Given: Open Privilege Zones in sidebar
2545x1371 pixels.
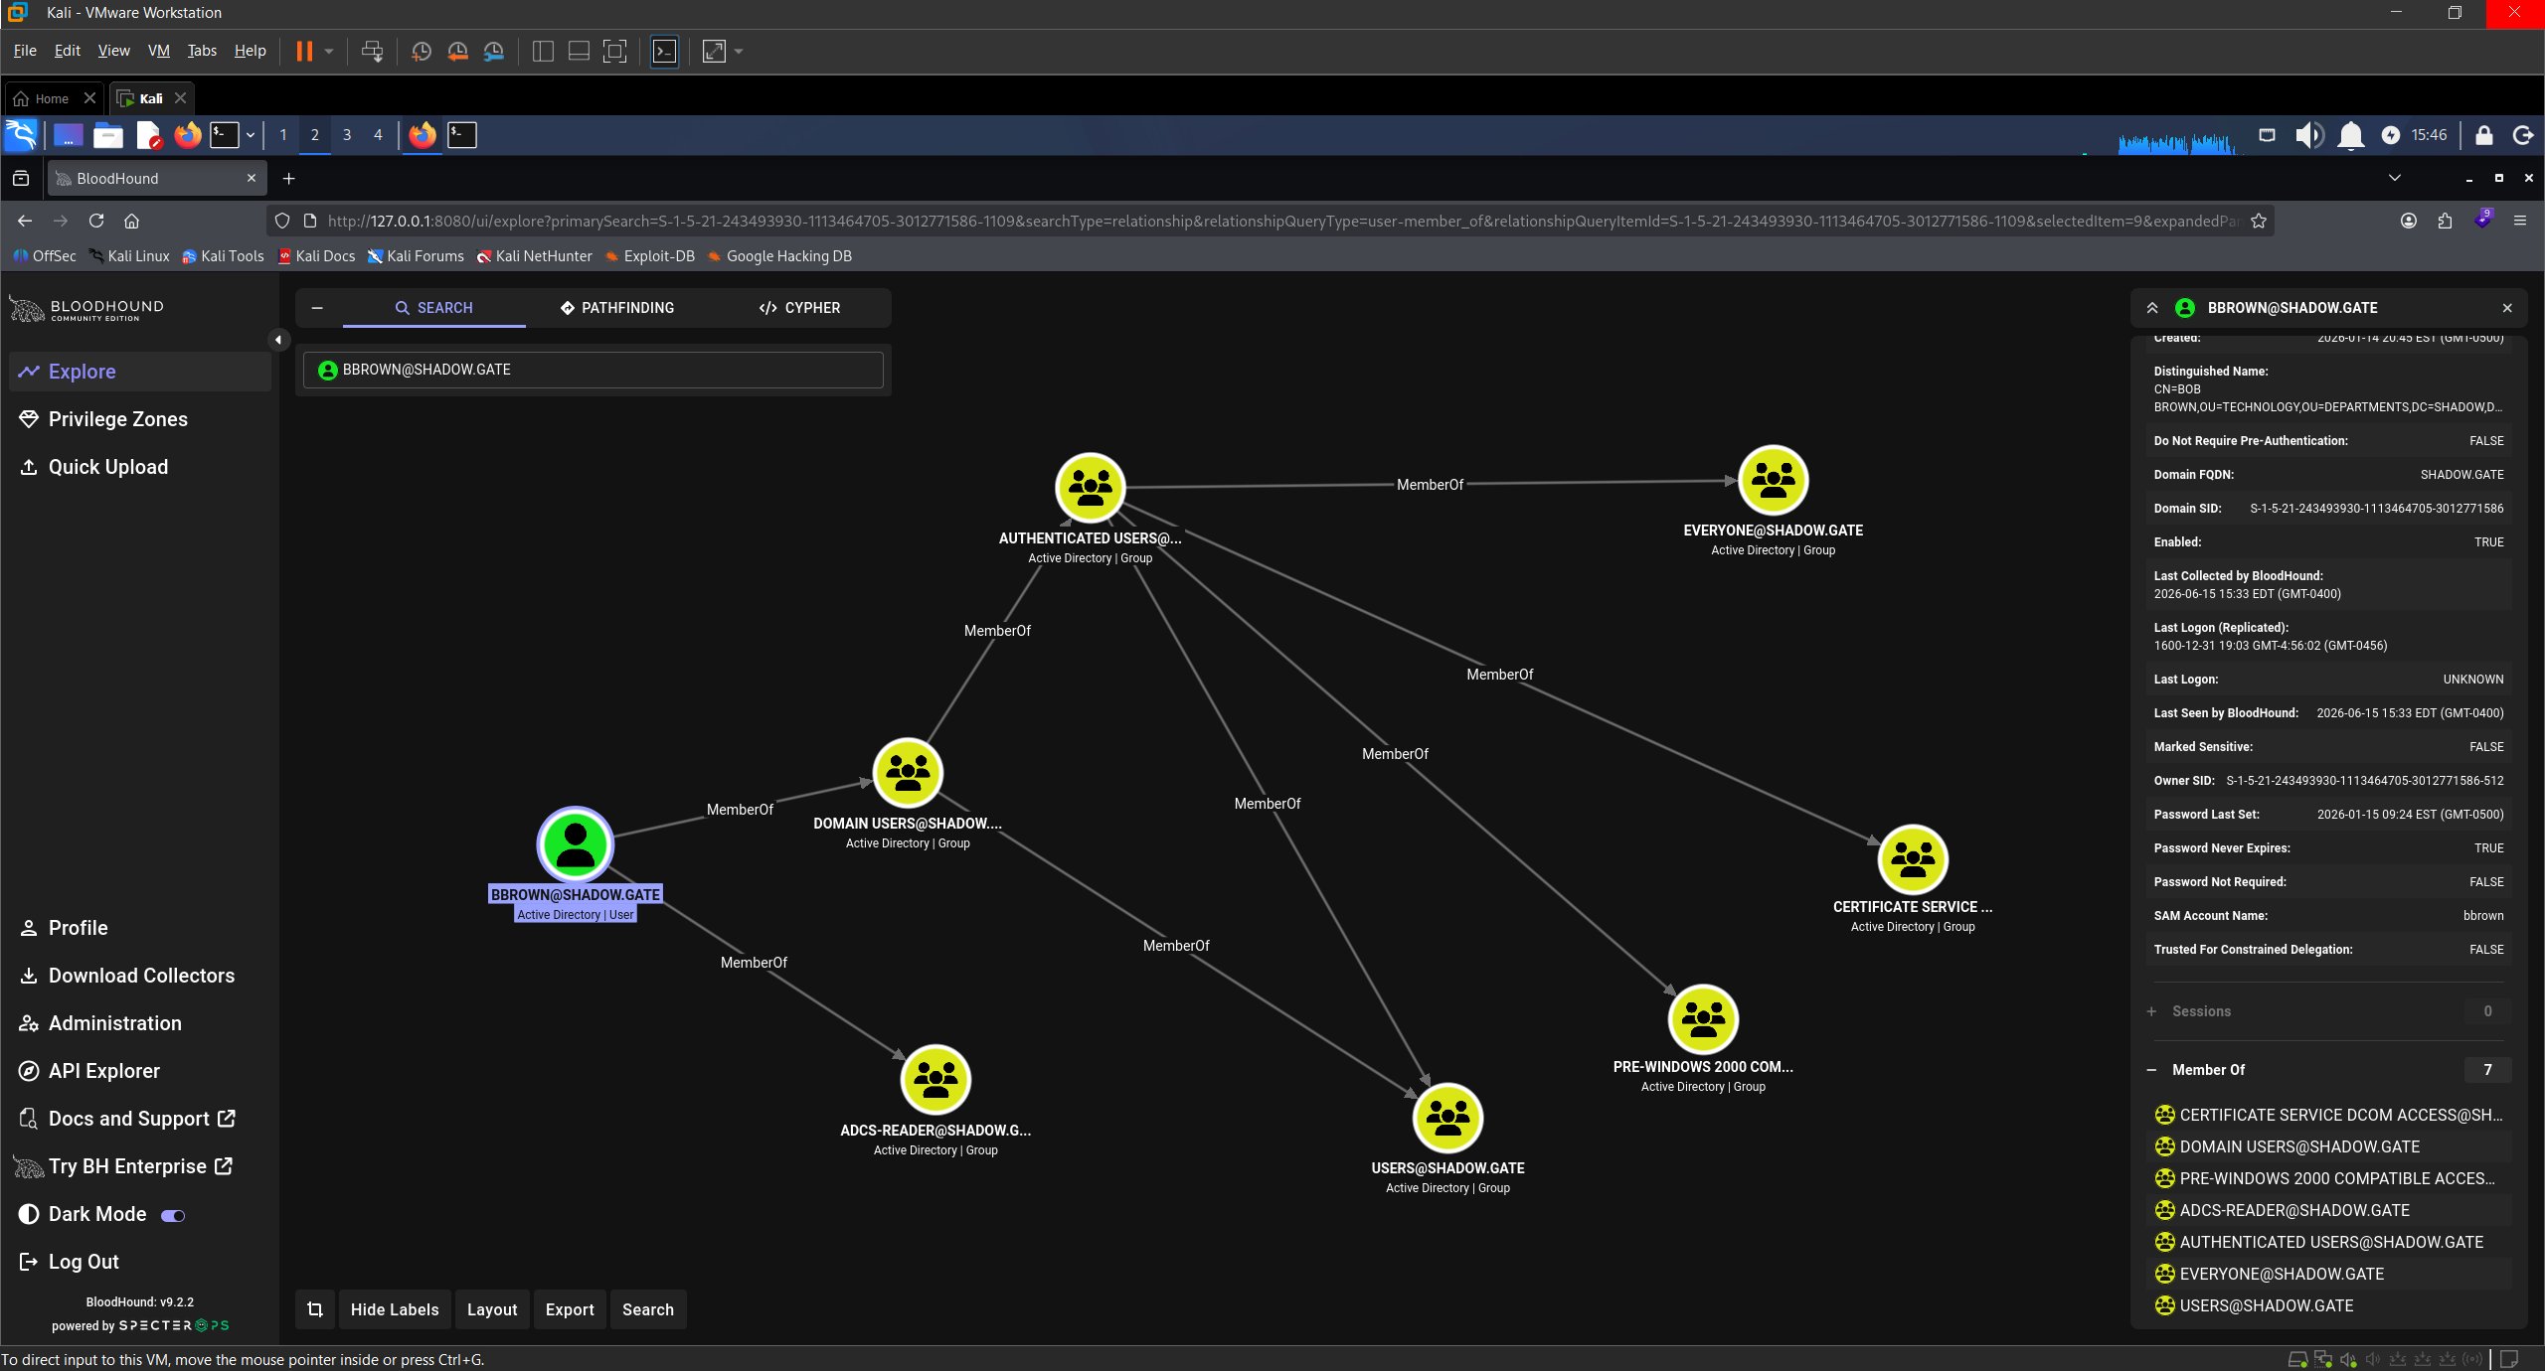Looking at the screenshot, I should point(140,419).
